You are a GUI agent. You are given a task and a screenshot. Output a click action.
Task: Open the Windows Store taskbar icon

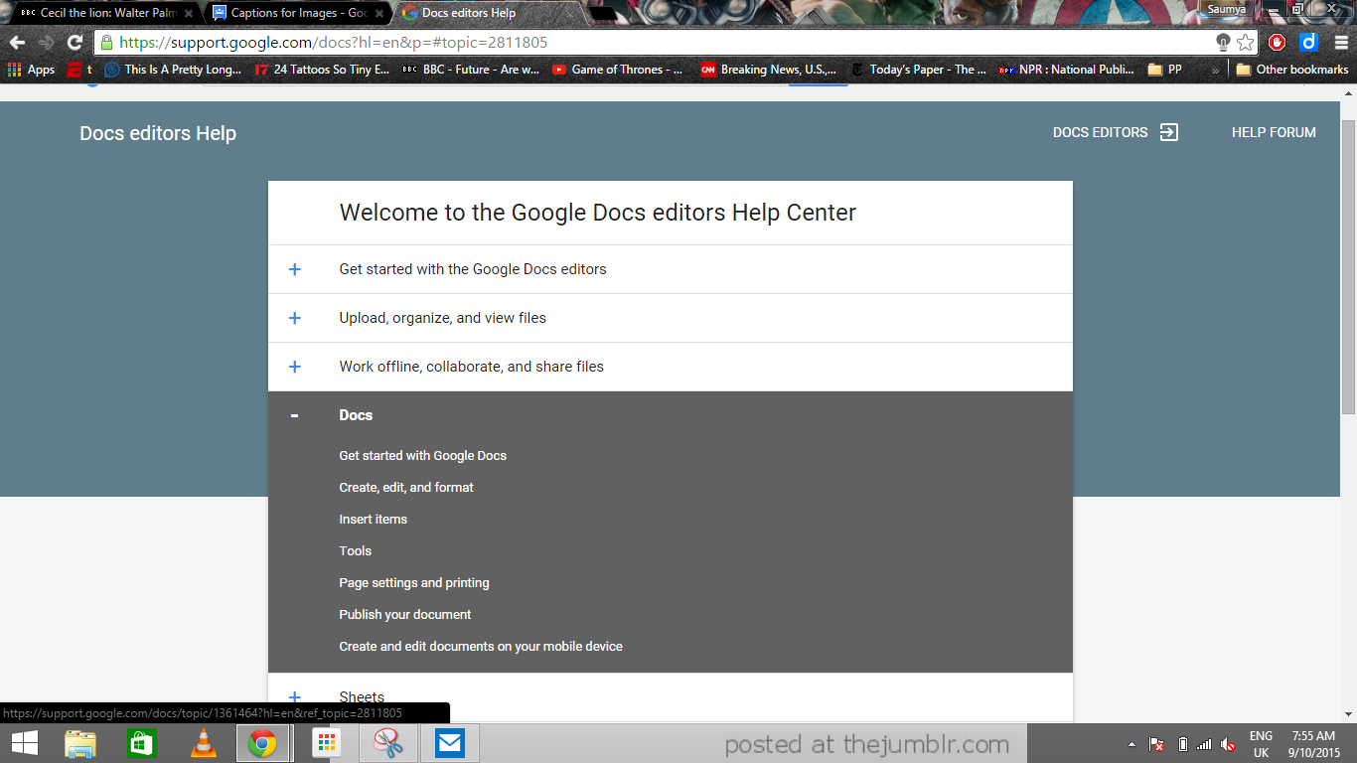tap(141, 743)
